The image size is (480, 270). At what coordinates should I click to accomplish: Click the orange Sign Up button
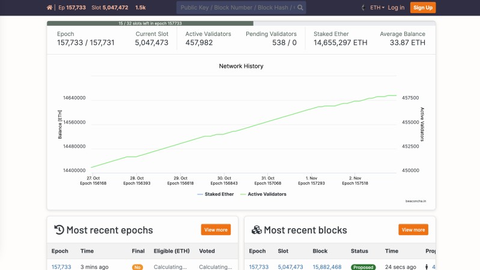tap(423, 8)
